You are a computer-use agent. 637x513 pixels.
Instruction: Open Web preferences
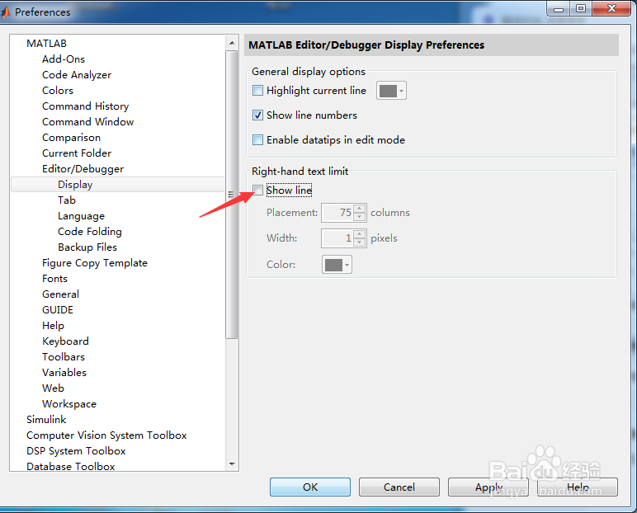coord(53,388)
